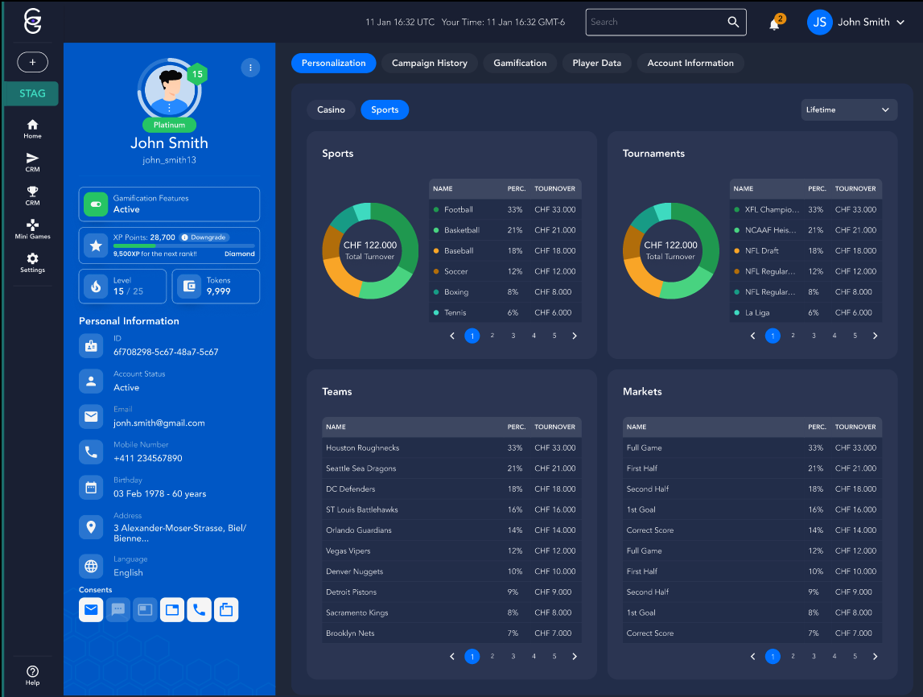Screen dimensions: 923x697
Task: Open the three-dot profile options menu
Action: [250, 68]
